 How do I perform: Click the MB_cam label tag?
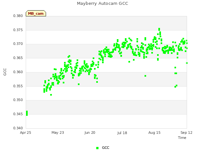36,13
